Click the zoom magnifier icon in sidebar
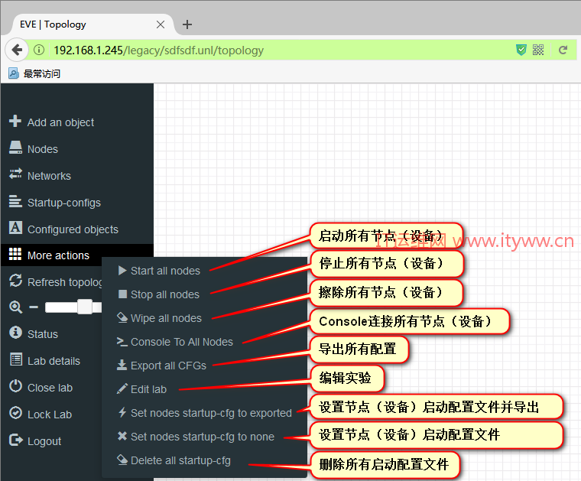581x481 pixels. 15,307
